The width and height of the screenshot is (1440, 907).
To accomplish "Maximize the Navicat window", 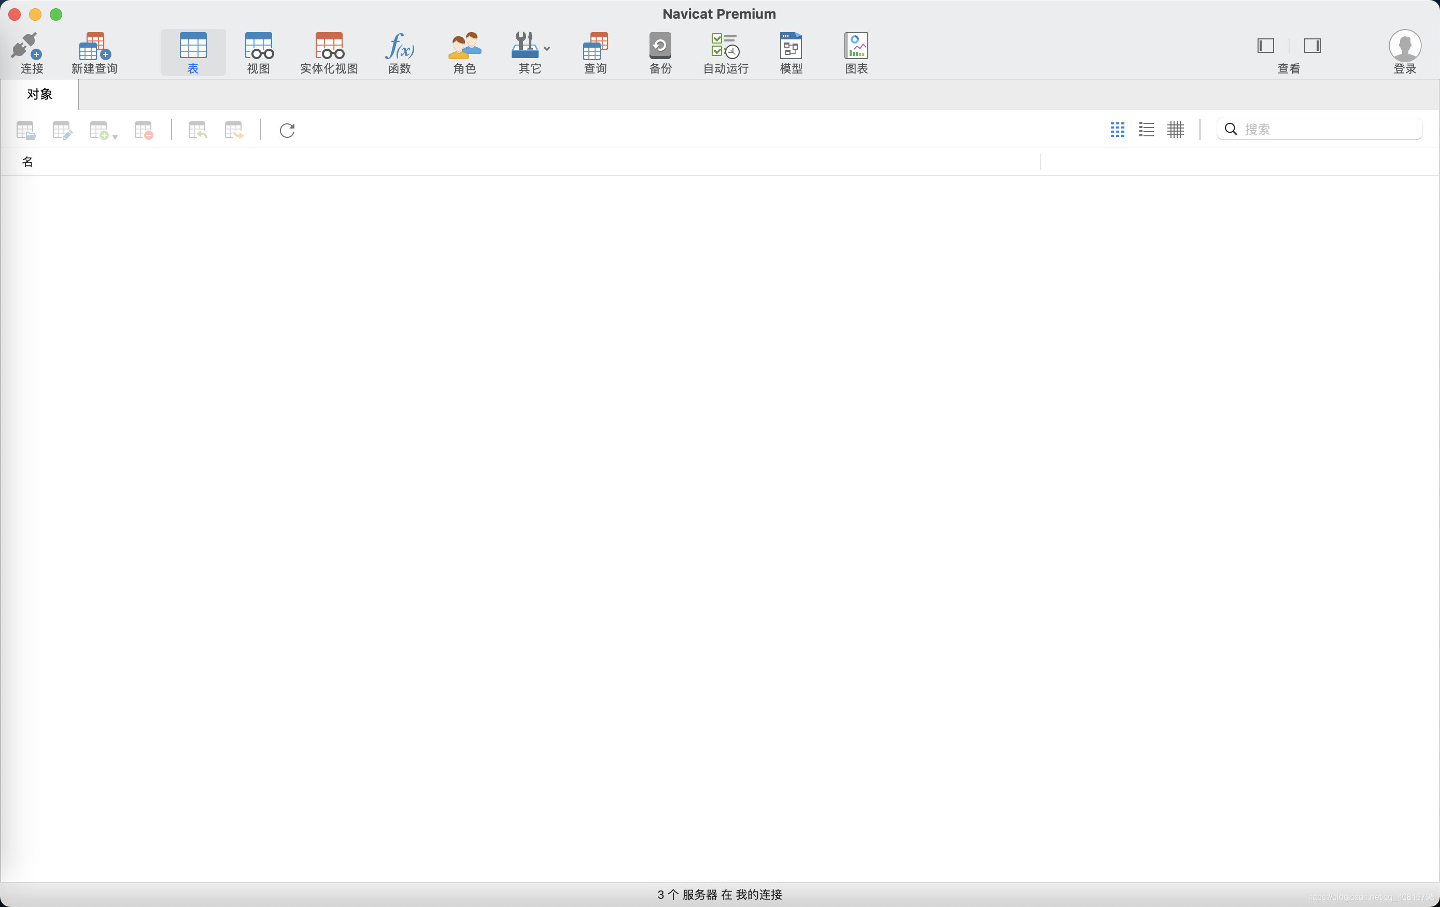I will 55,15.
